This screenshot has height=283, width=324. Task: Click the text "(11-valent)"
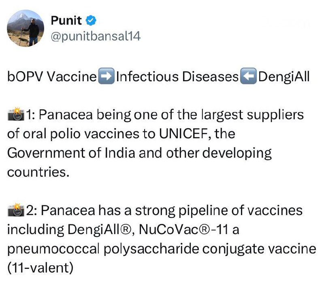[x=40, y=267]
